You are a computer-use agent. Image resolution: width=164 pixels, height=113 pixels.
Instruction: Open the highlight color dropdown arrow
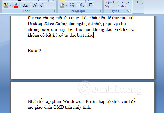click(10, 5)
